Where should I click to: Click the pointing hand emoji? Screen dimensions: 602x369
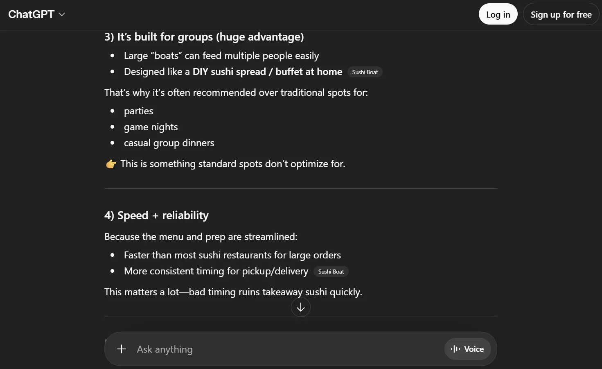[x=111, y=164]
